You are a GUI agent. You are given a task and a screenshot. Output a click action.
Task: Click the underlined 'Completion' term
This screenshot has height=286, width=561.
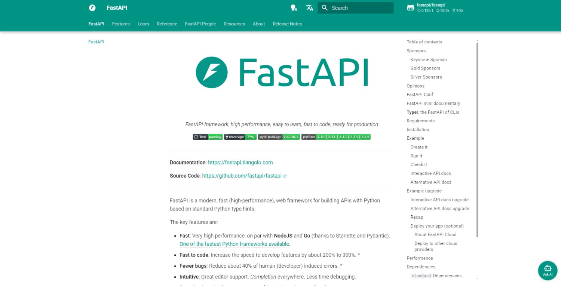pyautogui.click(x=263, y=277)
